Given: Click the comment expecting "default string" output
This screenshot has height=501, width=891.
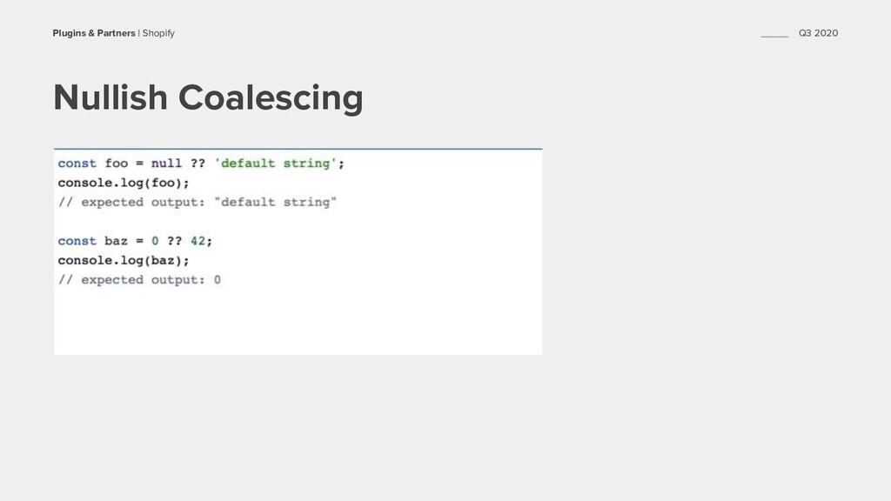Looking at the screenshot, I should tap(198, 202).
